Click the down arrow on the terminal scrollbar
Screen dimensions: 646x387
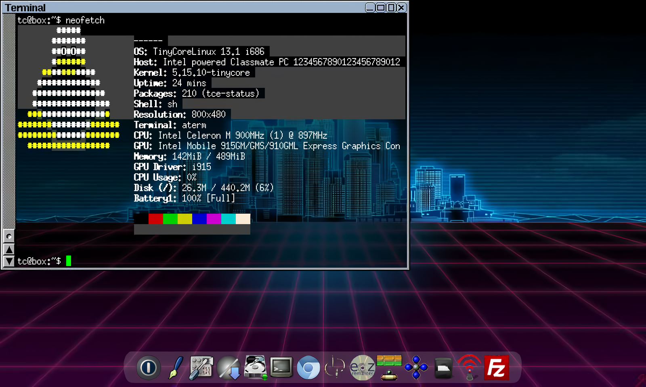pos(9,261)
